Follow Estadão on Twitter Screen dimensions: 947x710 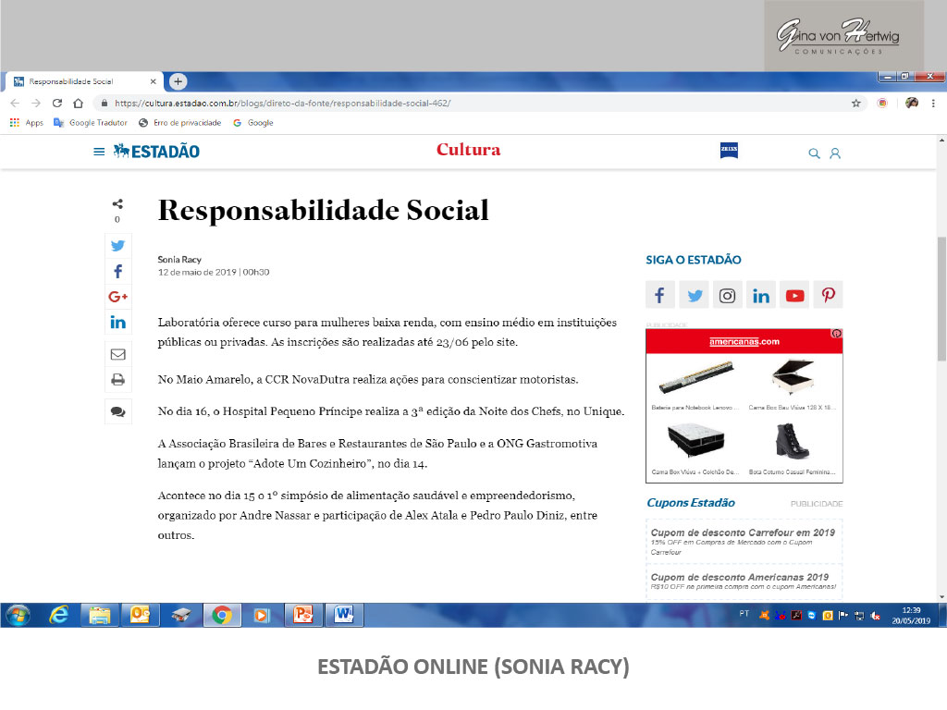694,295
